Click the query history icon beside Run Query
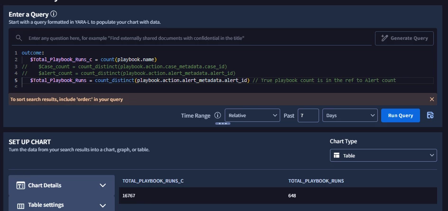Image resolution: width=448 pixels, height=211 pixels. (430, 115)
